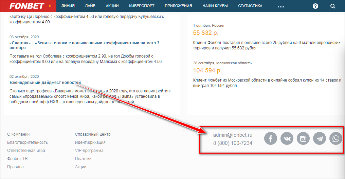Click 28 сентября, Московская область text
345x179 pixels.
(222, 63)
